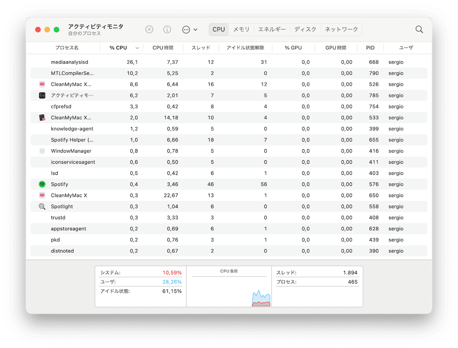Switch to the ネットワーク tab
Viewport: 458px width, 348px height.
[x=341, y=29]
